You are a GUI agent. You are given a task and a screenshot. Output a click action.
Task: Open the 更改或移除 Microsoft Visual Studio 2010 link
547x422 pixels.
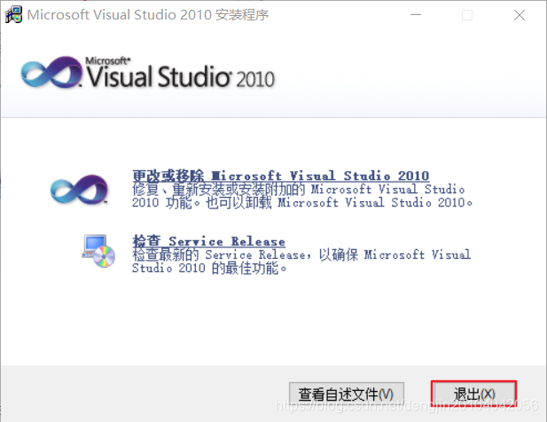pyautogui.click(x=280, y=176)
